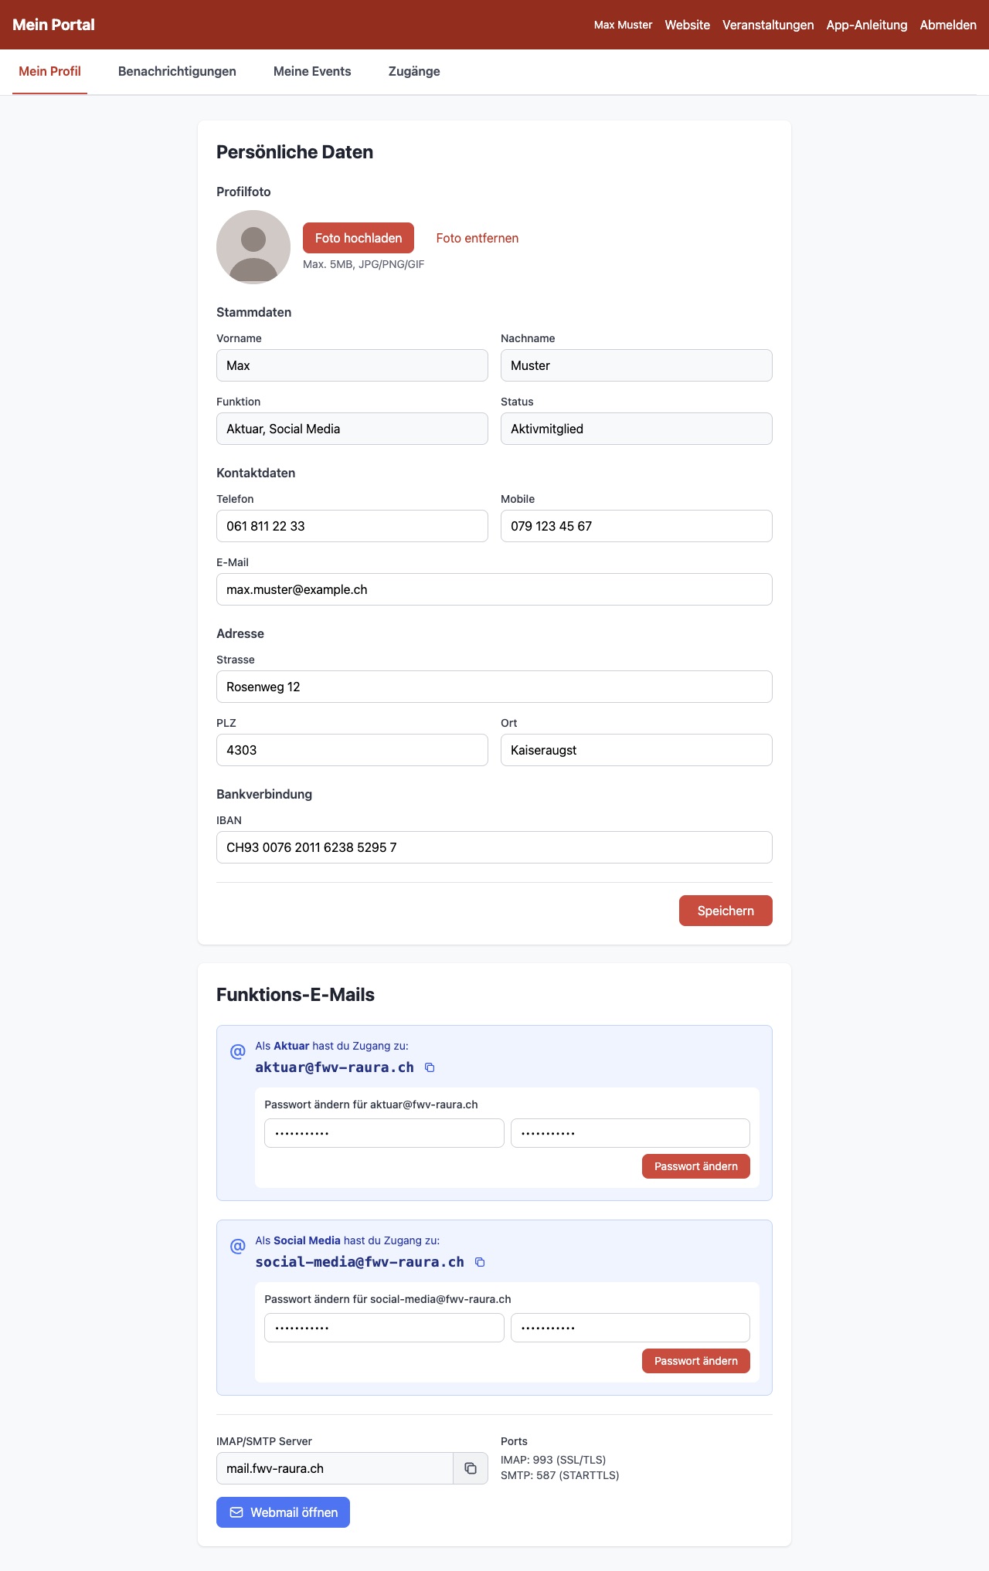Click the Foto entfernen link
The image size is (989, 1571).
point(478,238)
